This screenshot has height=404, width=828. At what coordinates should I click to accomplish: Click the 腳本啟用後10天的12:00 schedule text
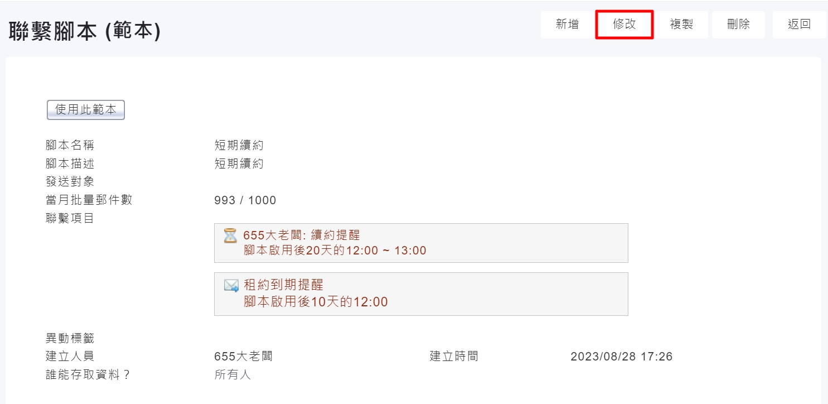point(316,302)
